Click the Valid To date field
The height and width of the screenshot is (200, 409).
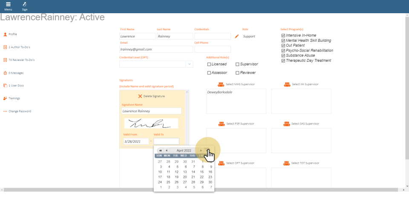166,141
